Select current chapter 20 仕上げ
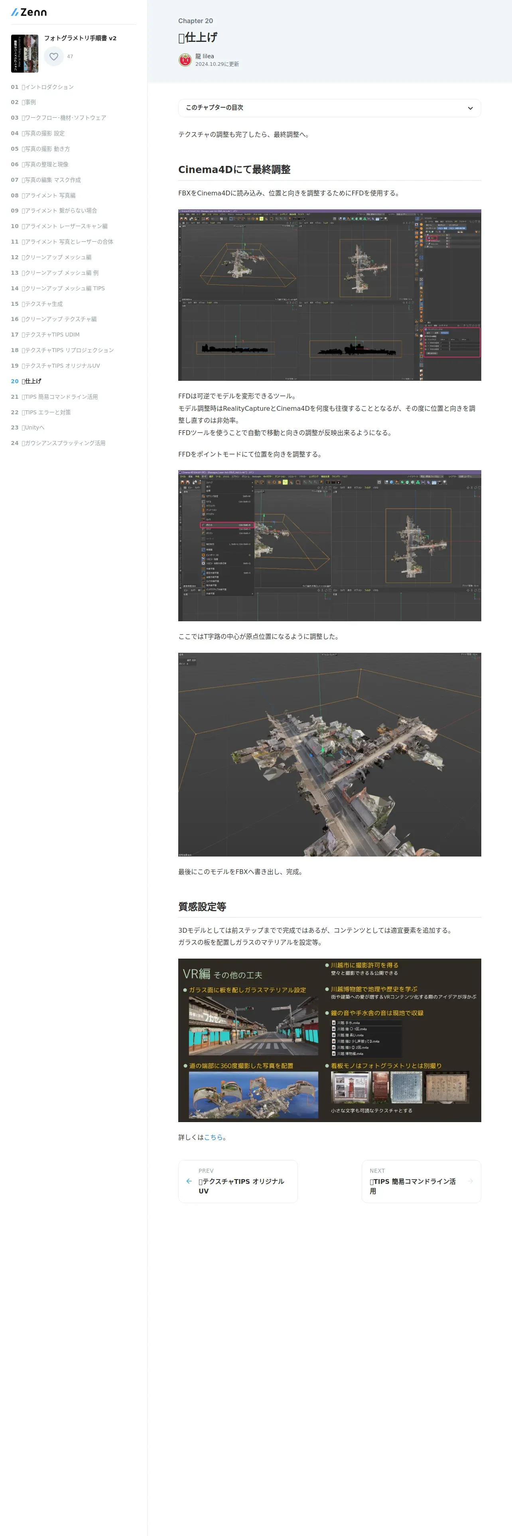 (26, 381)
